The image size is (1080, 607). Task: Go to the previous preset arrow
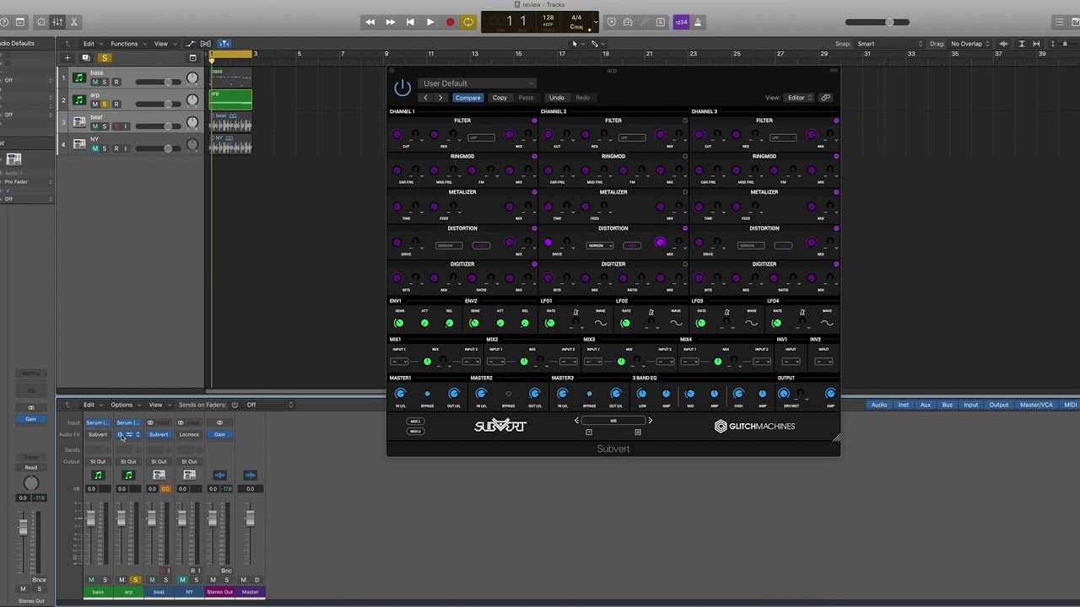425,98
